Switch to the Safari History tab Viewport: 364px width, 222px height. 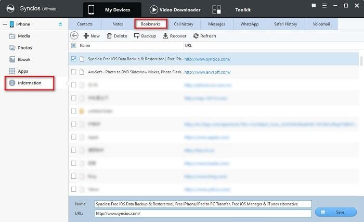[x=284, y=24]
